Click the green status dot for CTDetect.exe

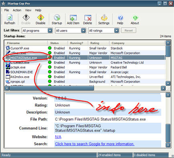tap(50, 62)
